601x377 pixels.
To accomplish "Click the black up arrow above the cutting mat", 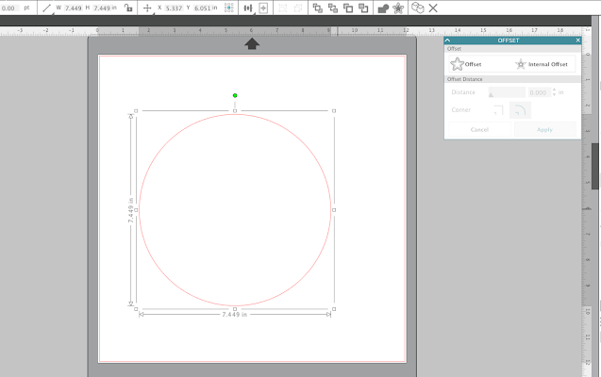I will tap(252, 43).
